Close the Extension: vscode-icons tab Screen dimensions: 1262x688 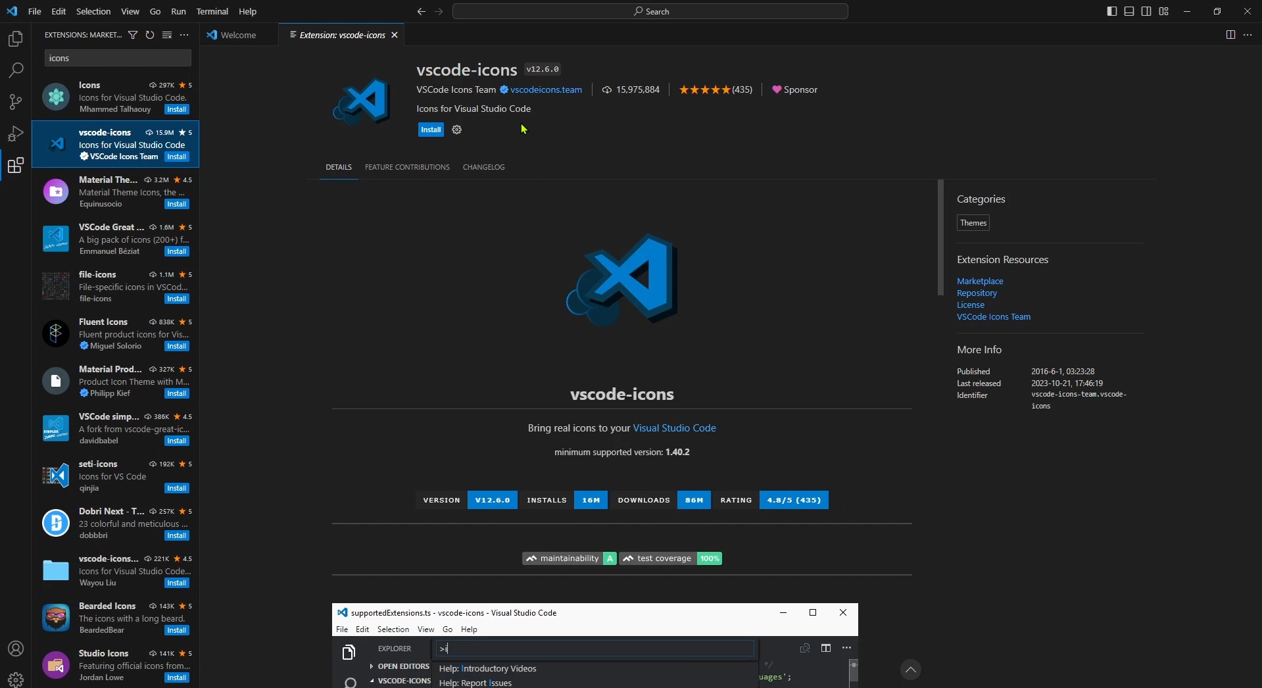[395, 35]
